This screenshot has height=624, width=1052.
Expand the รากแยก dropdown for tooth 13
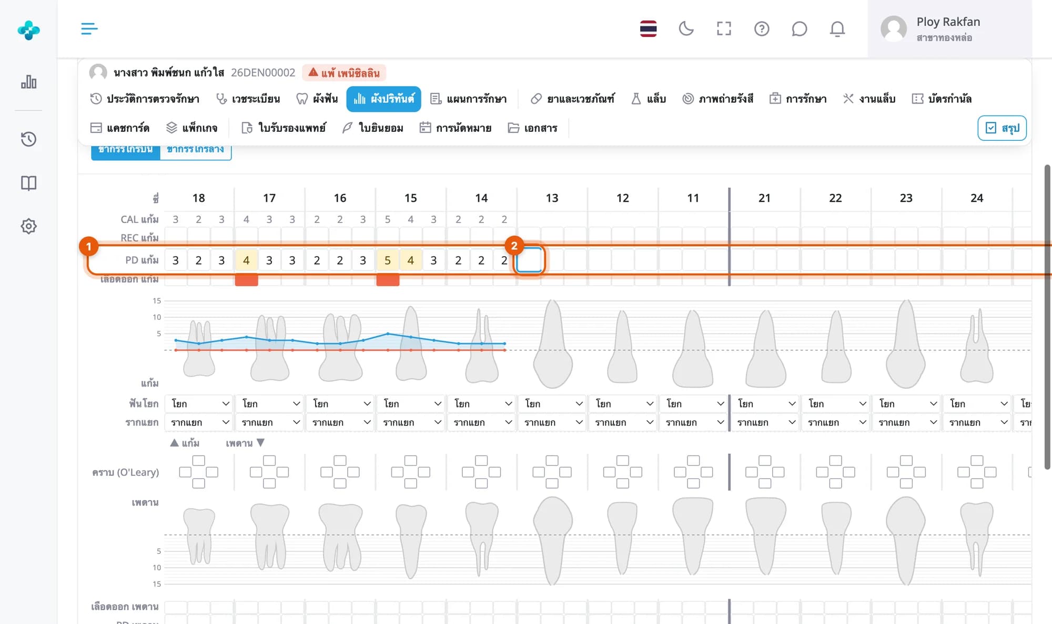(552, 422)
